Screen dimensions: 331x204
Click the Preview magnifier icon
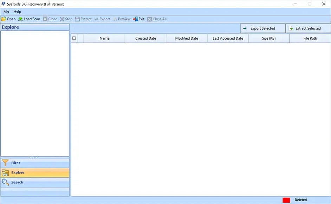[x=115, y=19]
